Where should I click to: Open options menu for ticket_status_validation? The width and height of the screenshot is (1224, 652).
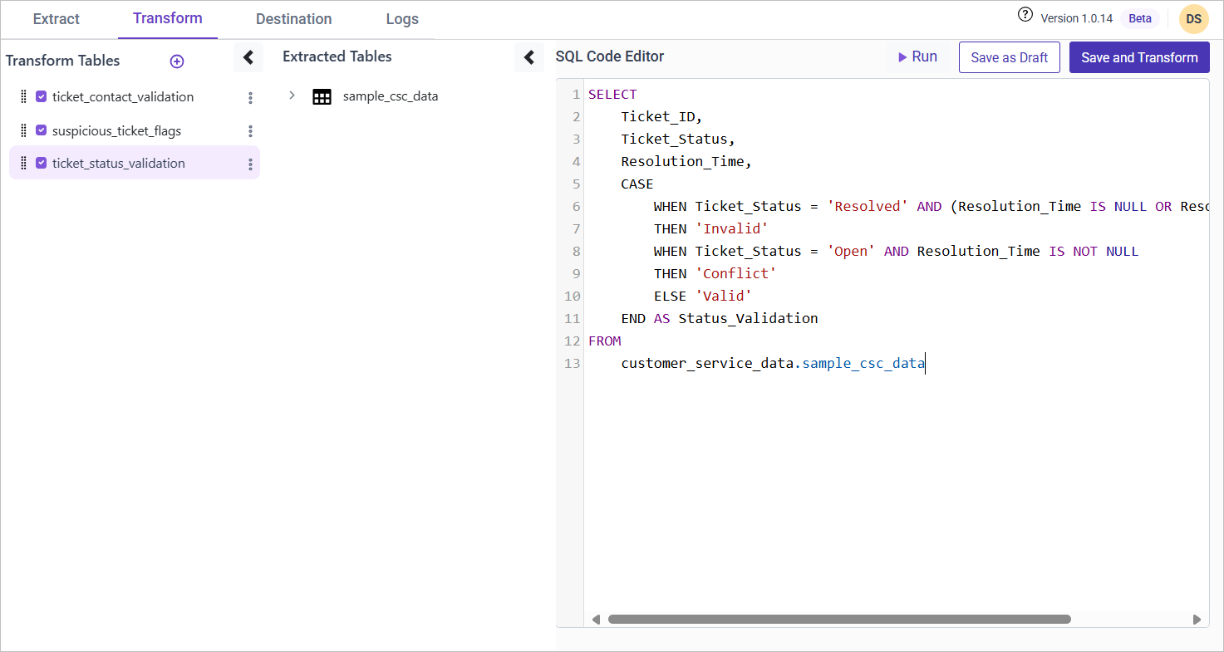coord(250,164)
